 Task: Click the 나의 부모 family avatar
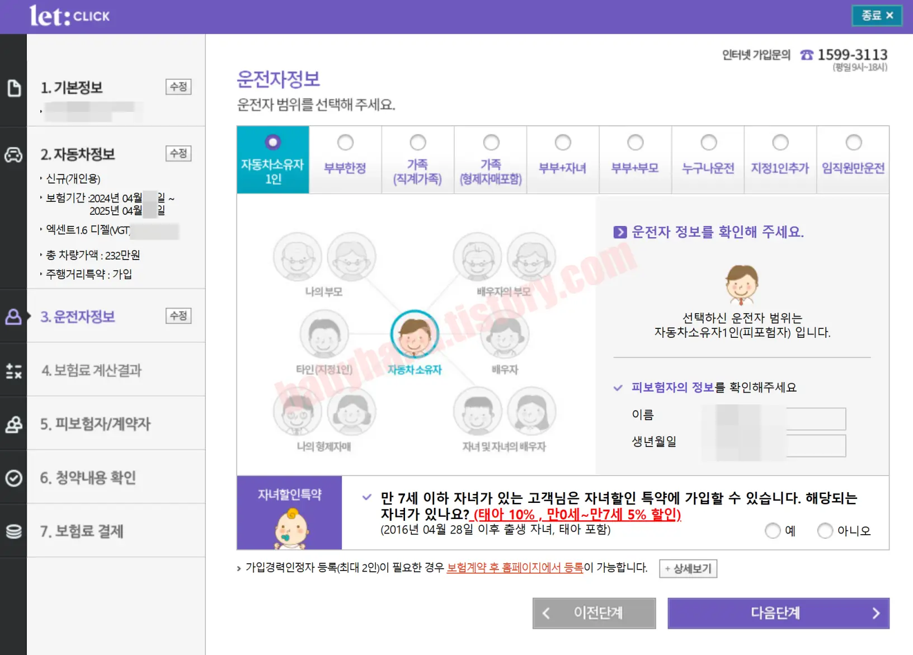(x=324, y=257)
